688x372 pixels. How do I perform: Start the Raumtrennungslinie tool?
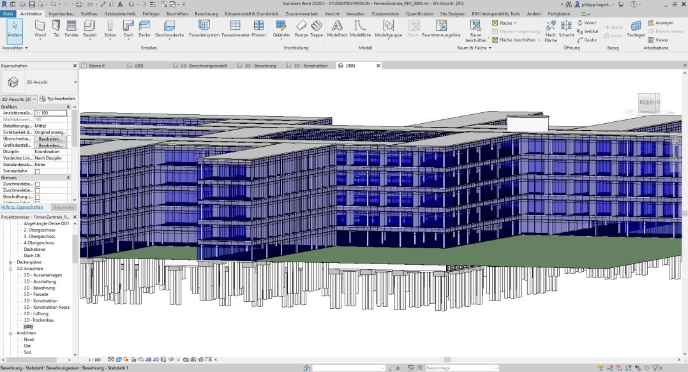click(442, 28)
